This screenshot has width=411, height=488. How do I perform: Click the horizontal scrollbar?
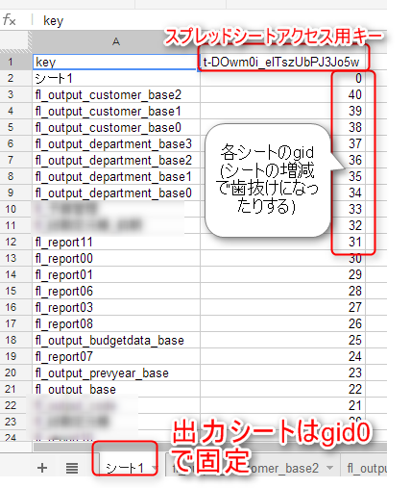coord(209,447)
